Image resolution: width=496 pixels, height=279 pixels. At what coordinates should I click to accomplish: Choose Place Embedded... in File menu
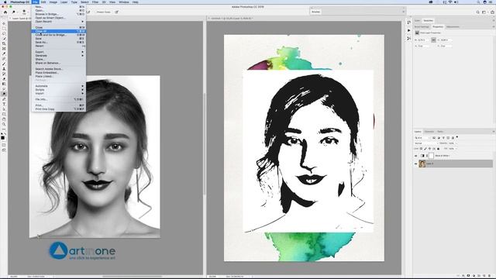pyautogui.click(x=59, y=73)
